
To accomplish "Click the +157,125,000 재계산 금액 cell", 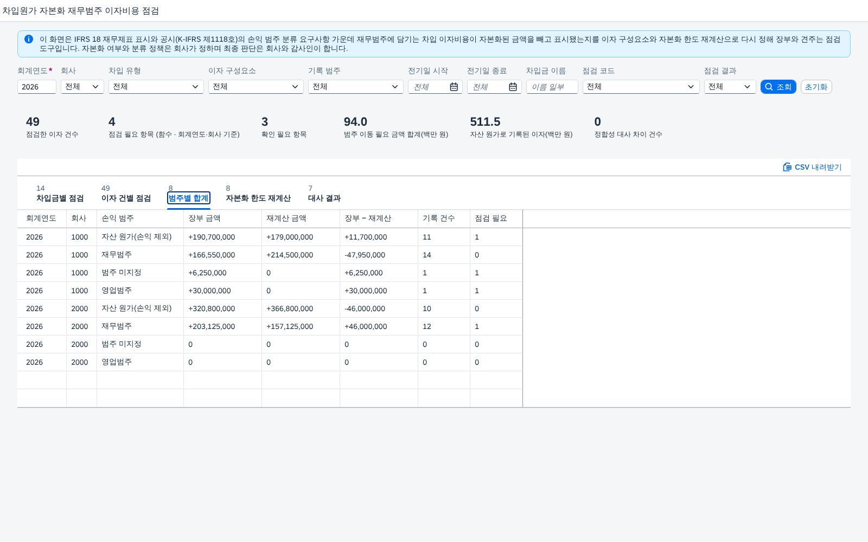I will pyautogui.click(x=301, y=326).
